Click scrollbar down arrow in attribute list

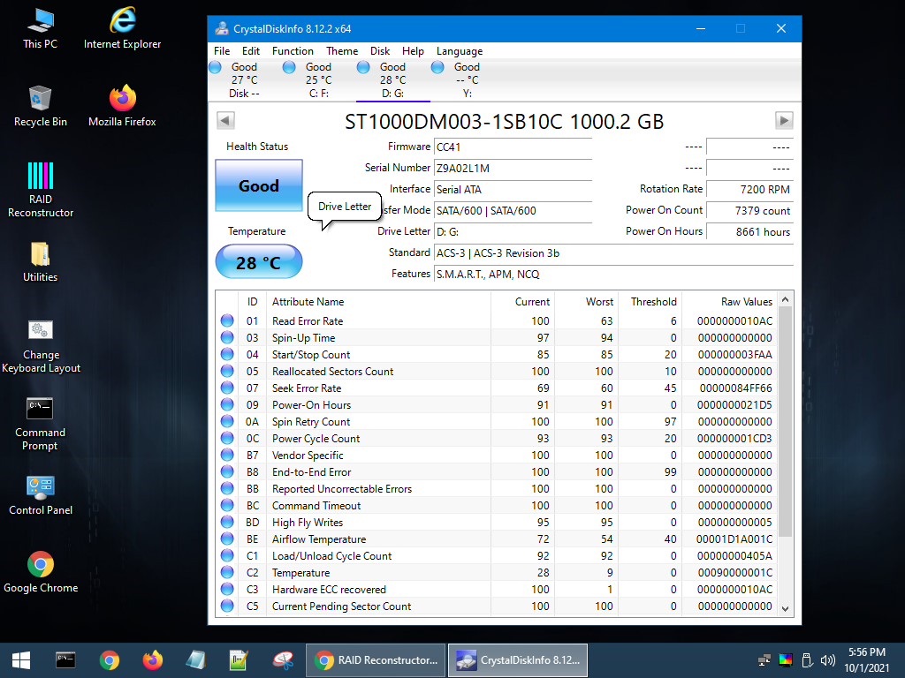(x=785, y=608)
